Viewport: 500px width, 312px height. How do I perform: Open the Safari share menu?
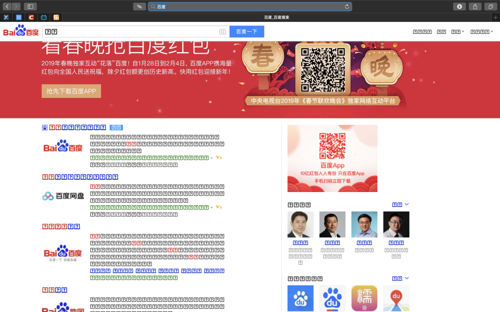475,6
